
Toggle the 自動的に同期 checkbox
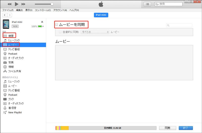[x=60, y=32]
